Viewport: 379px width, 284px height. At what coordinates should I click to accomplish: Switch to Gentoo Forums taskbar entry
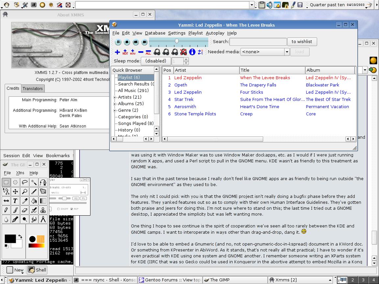(170, 280)
